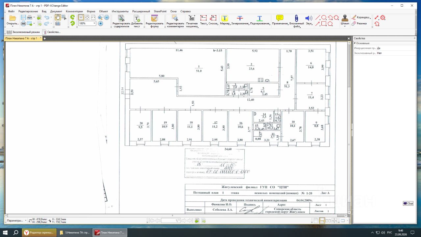Open the Комментарии menu
Screen dimensions: 421x237
click(74, 11)
